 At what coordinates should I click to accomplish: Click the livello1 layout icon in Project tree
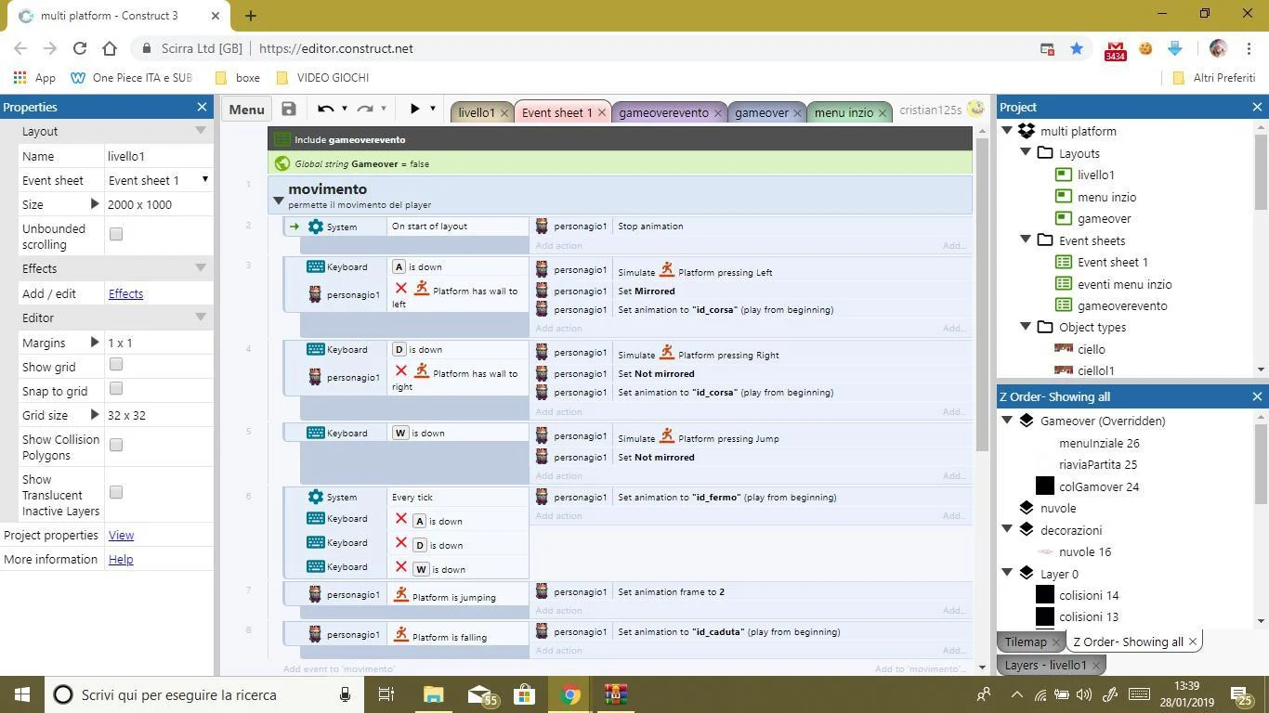click(1064, 175)
